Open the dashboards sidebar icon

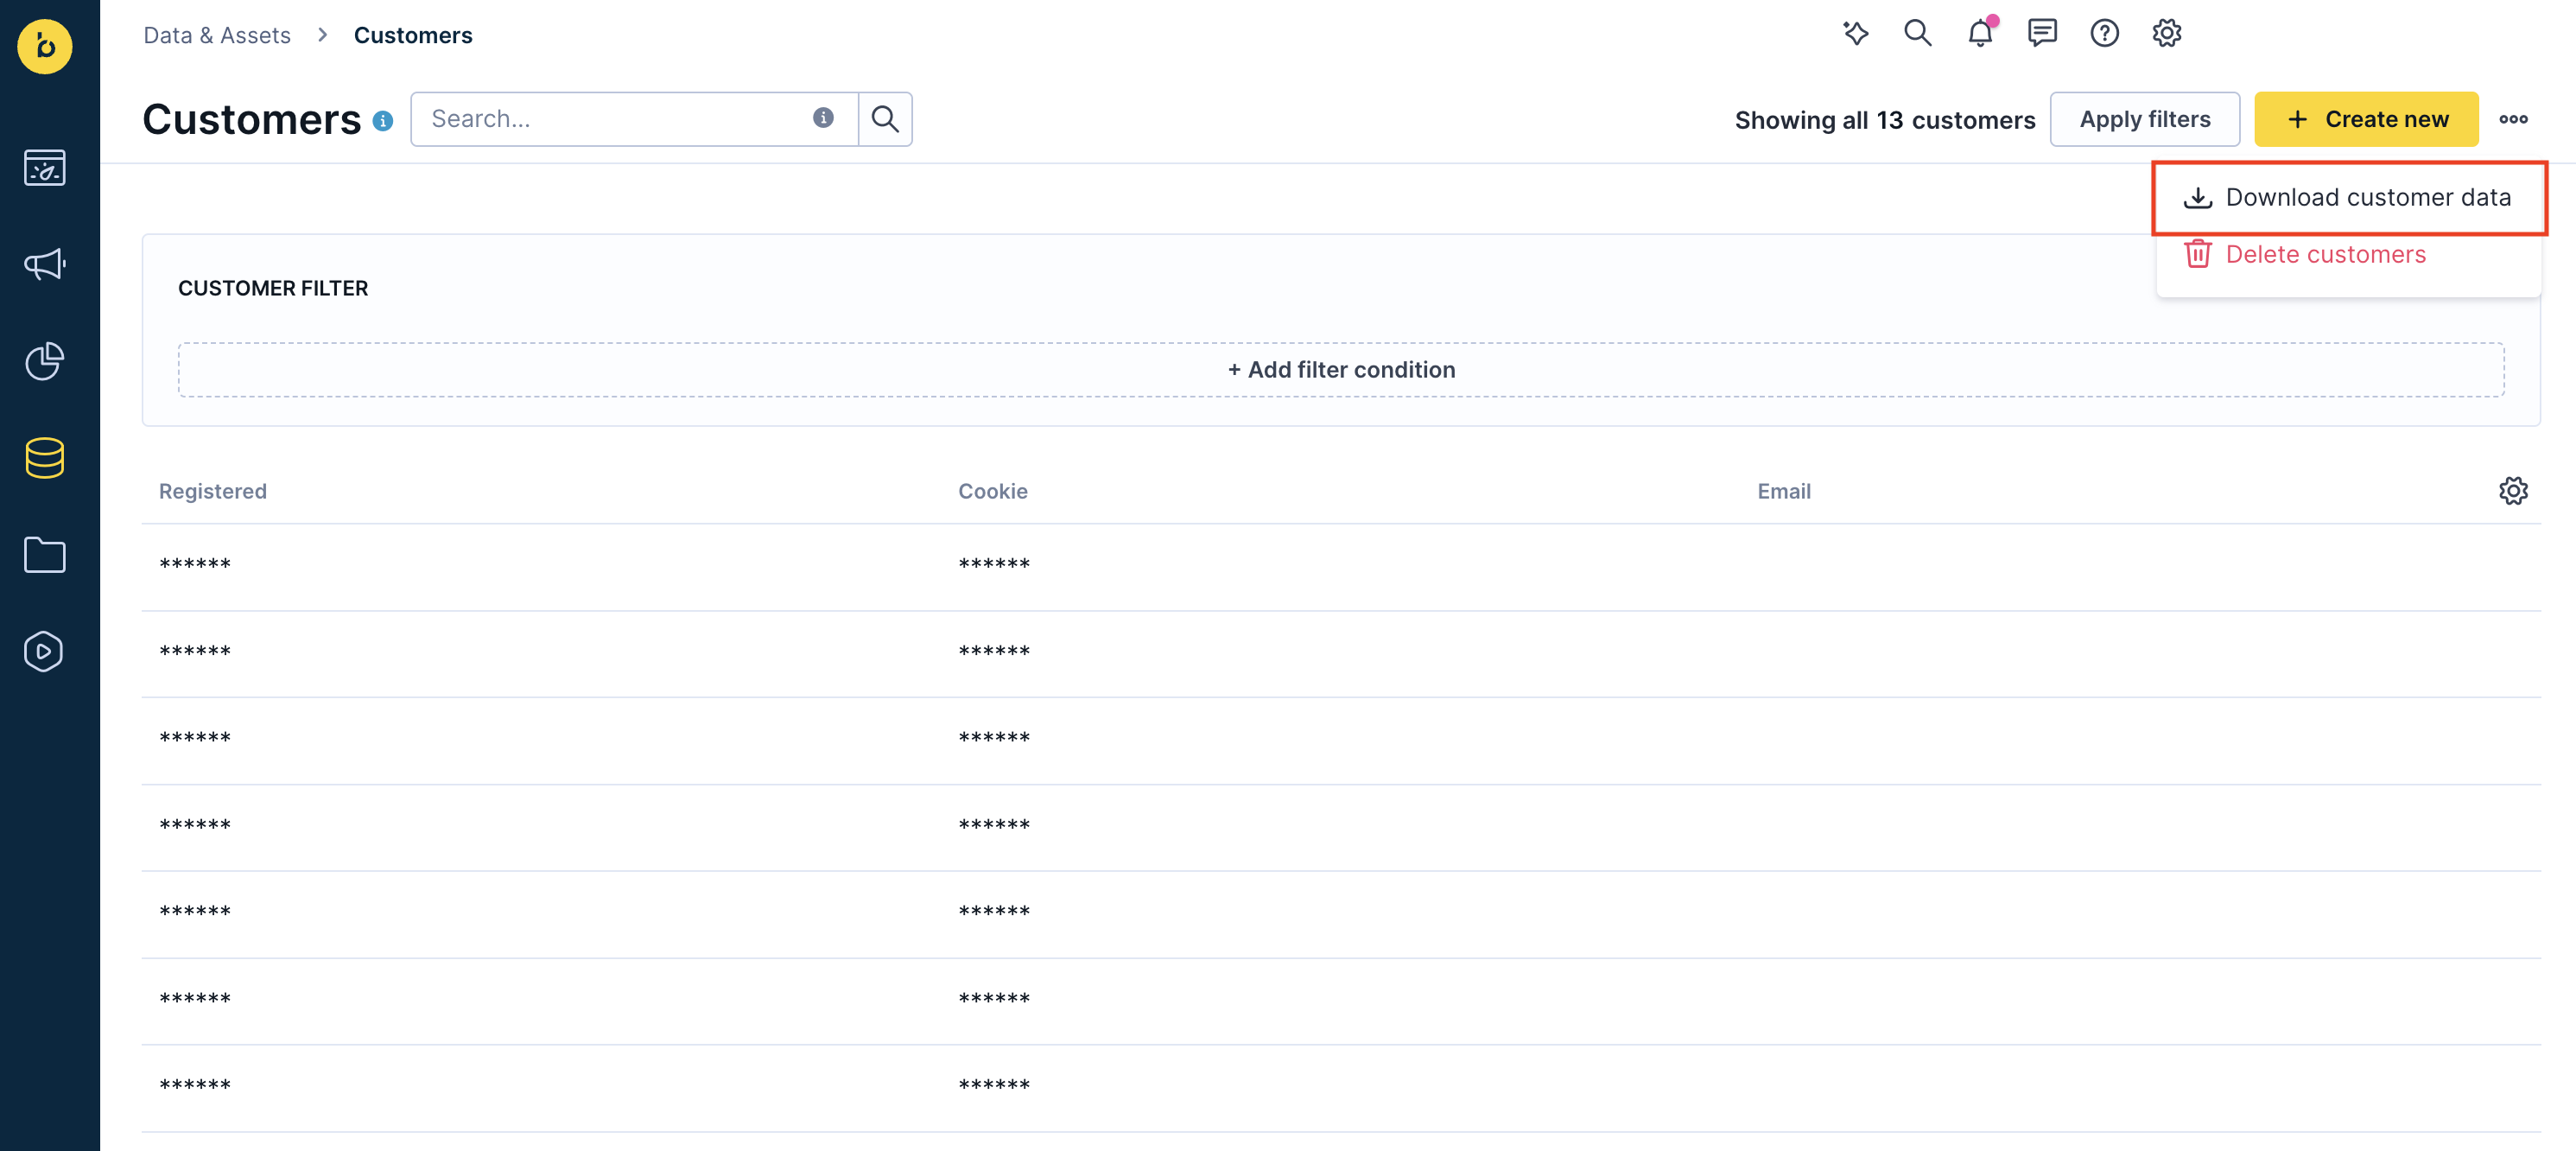45,168
